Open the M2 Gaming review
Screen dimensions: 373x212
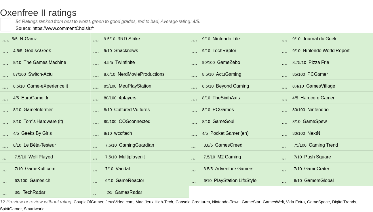[x=229, y=157]
